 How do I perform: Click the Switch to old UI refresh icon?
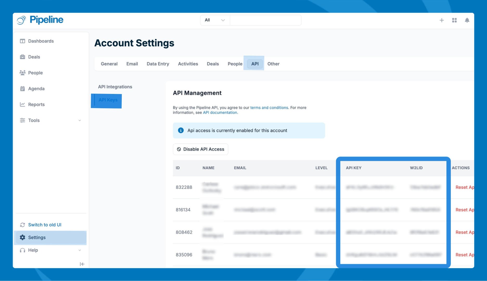click(23, 225)
